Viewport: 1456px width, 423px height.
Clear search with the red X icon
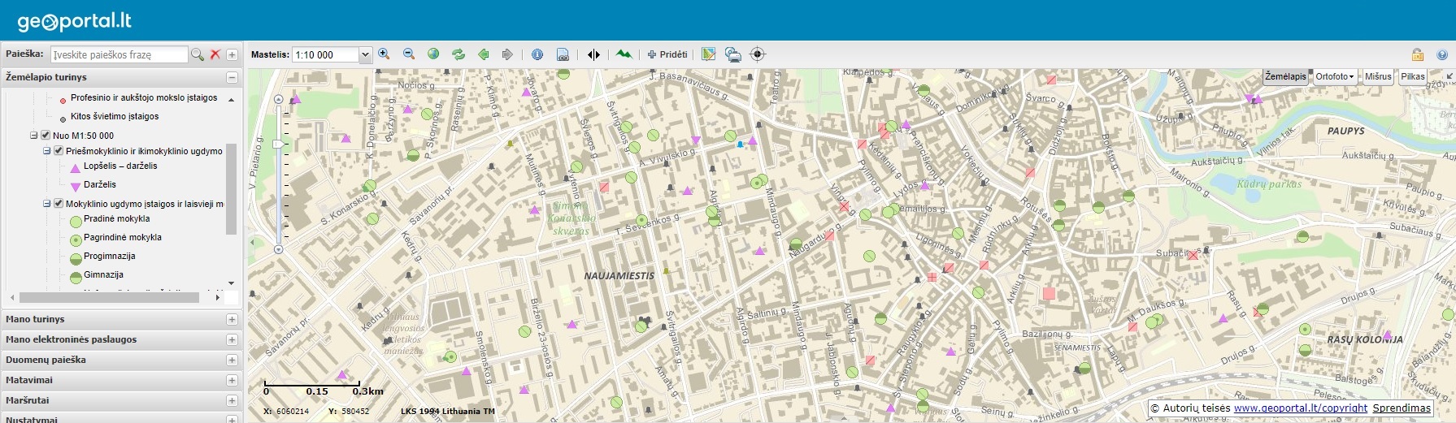click(x=215, y=54)
